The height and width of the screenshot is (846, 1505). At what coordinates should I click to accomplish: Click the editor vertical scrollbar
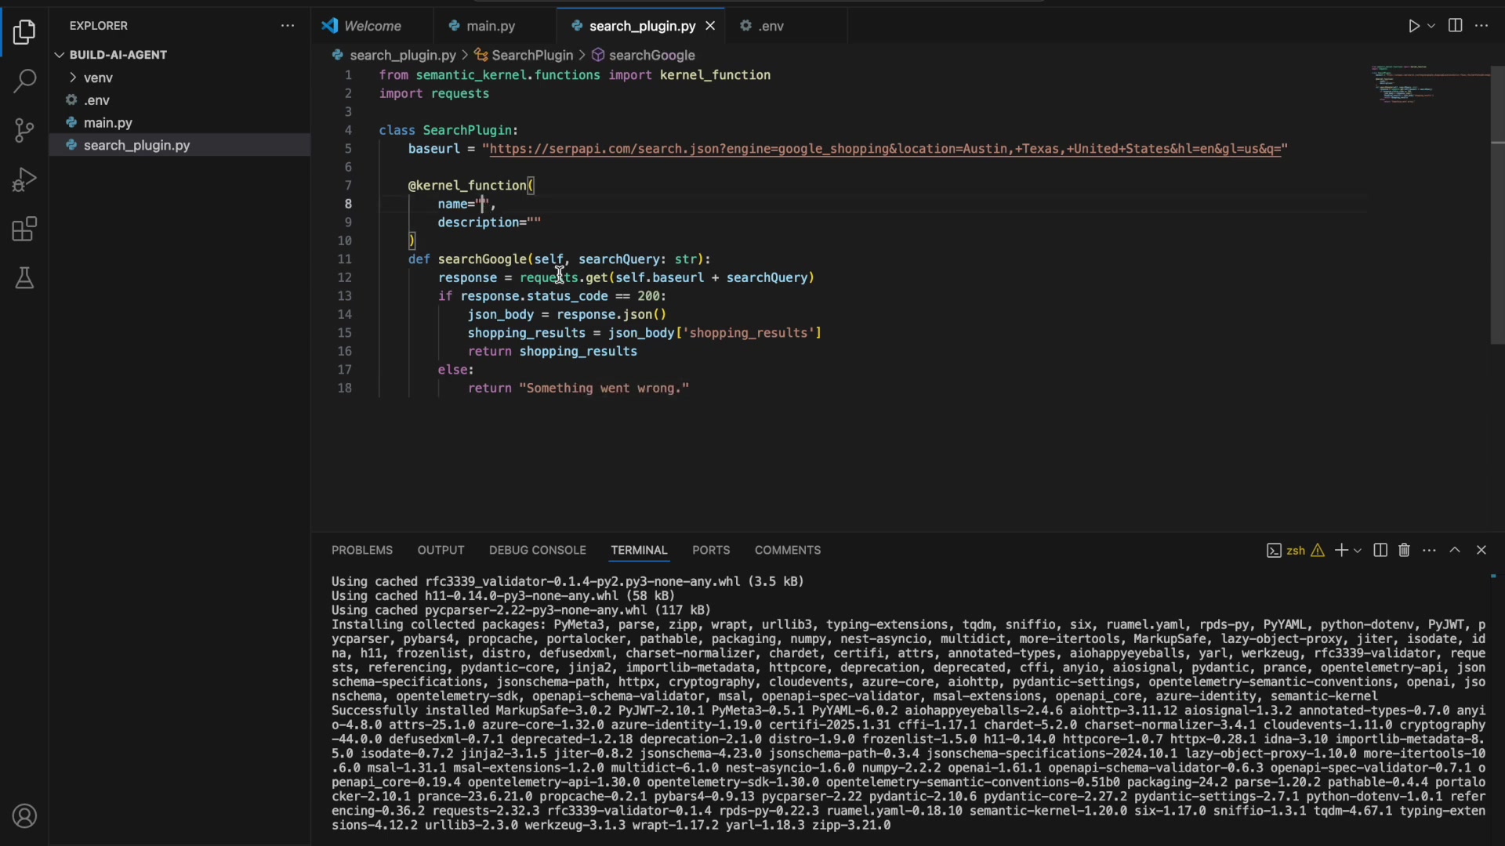click(x=1497, y=205)
